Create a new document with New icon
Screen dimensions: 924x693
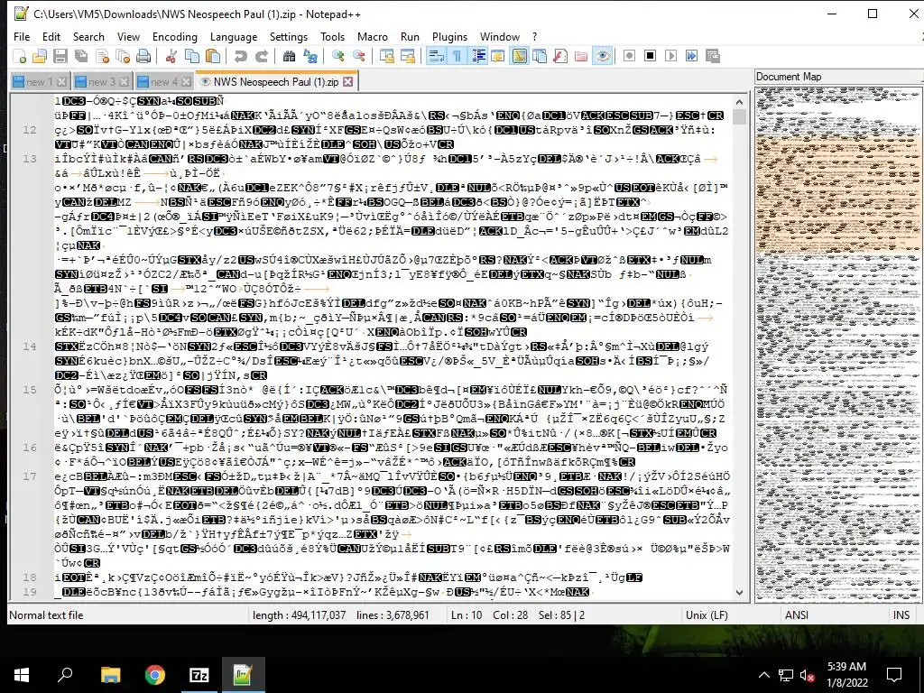(x=20, y=56)
